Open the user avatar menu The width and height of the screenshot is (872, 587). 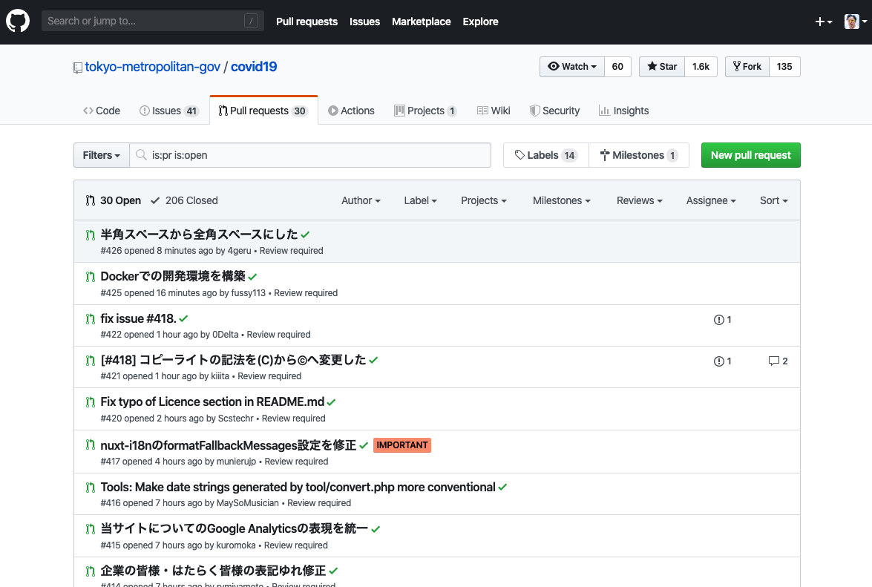coord(855,22)
